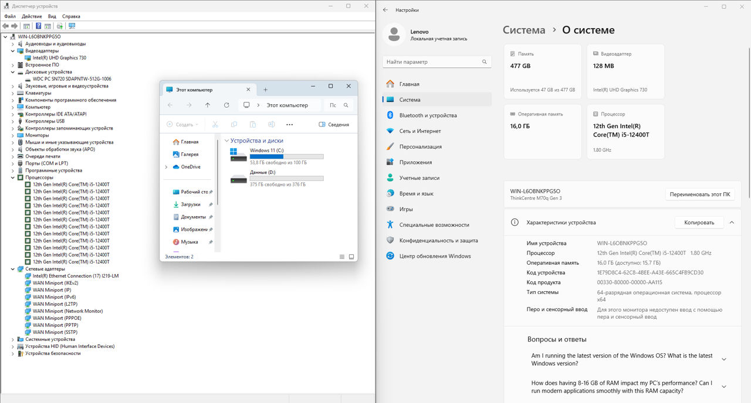
Task: Collapse the Процессоры tree node
Action: pos(13,177)
